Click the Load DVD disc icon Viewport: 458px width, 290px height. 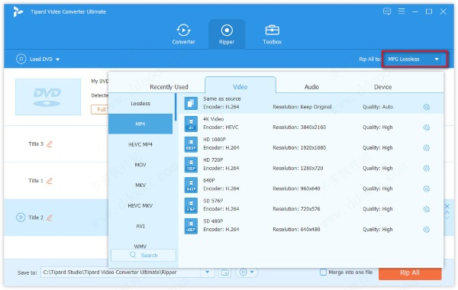(21, 59)
